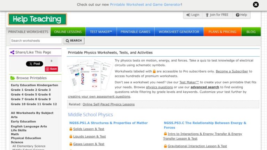Click lock icon beside Gravitational Interaction Lesson
267x150 pixels.
pos(165,146)
